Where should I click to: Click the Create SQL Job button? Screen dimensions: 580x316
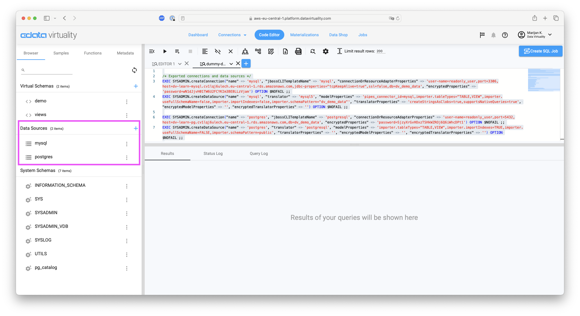click(x=540, y=51)
